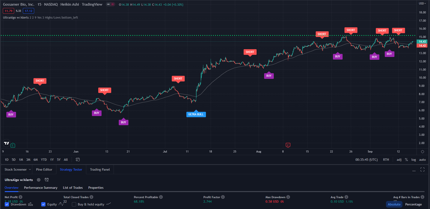
Task: Switch to Percentage value mode
Action: pos(413,204)
